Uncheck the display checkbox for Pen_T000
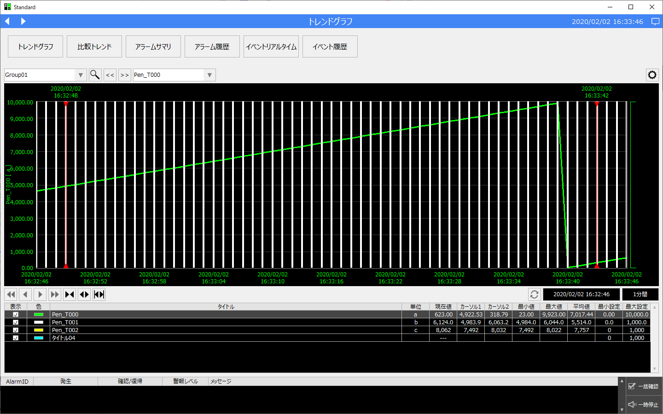 16,315
